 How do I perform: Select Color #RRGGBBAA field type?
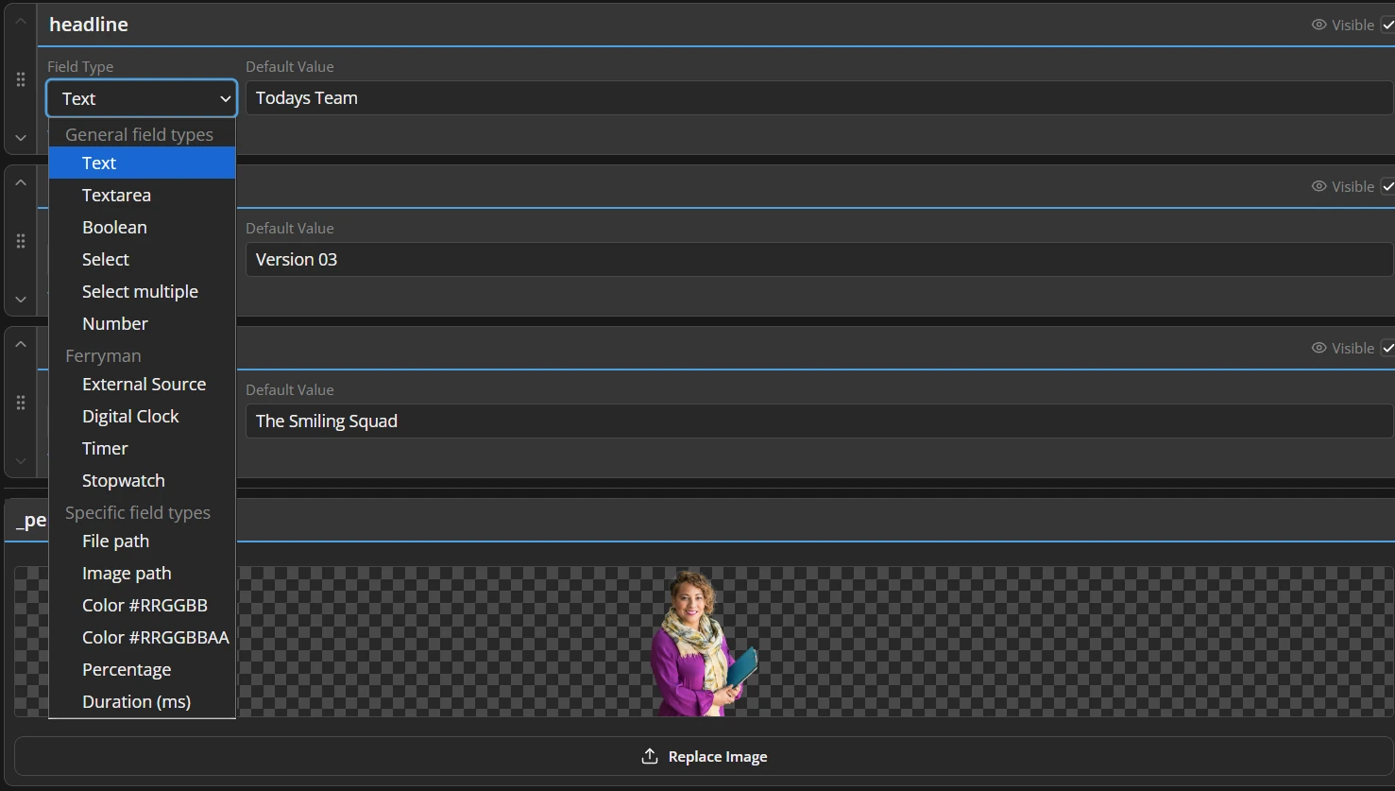coord(142,637)
